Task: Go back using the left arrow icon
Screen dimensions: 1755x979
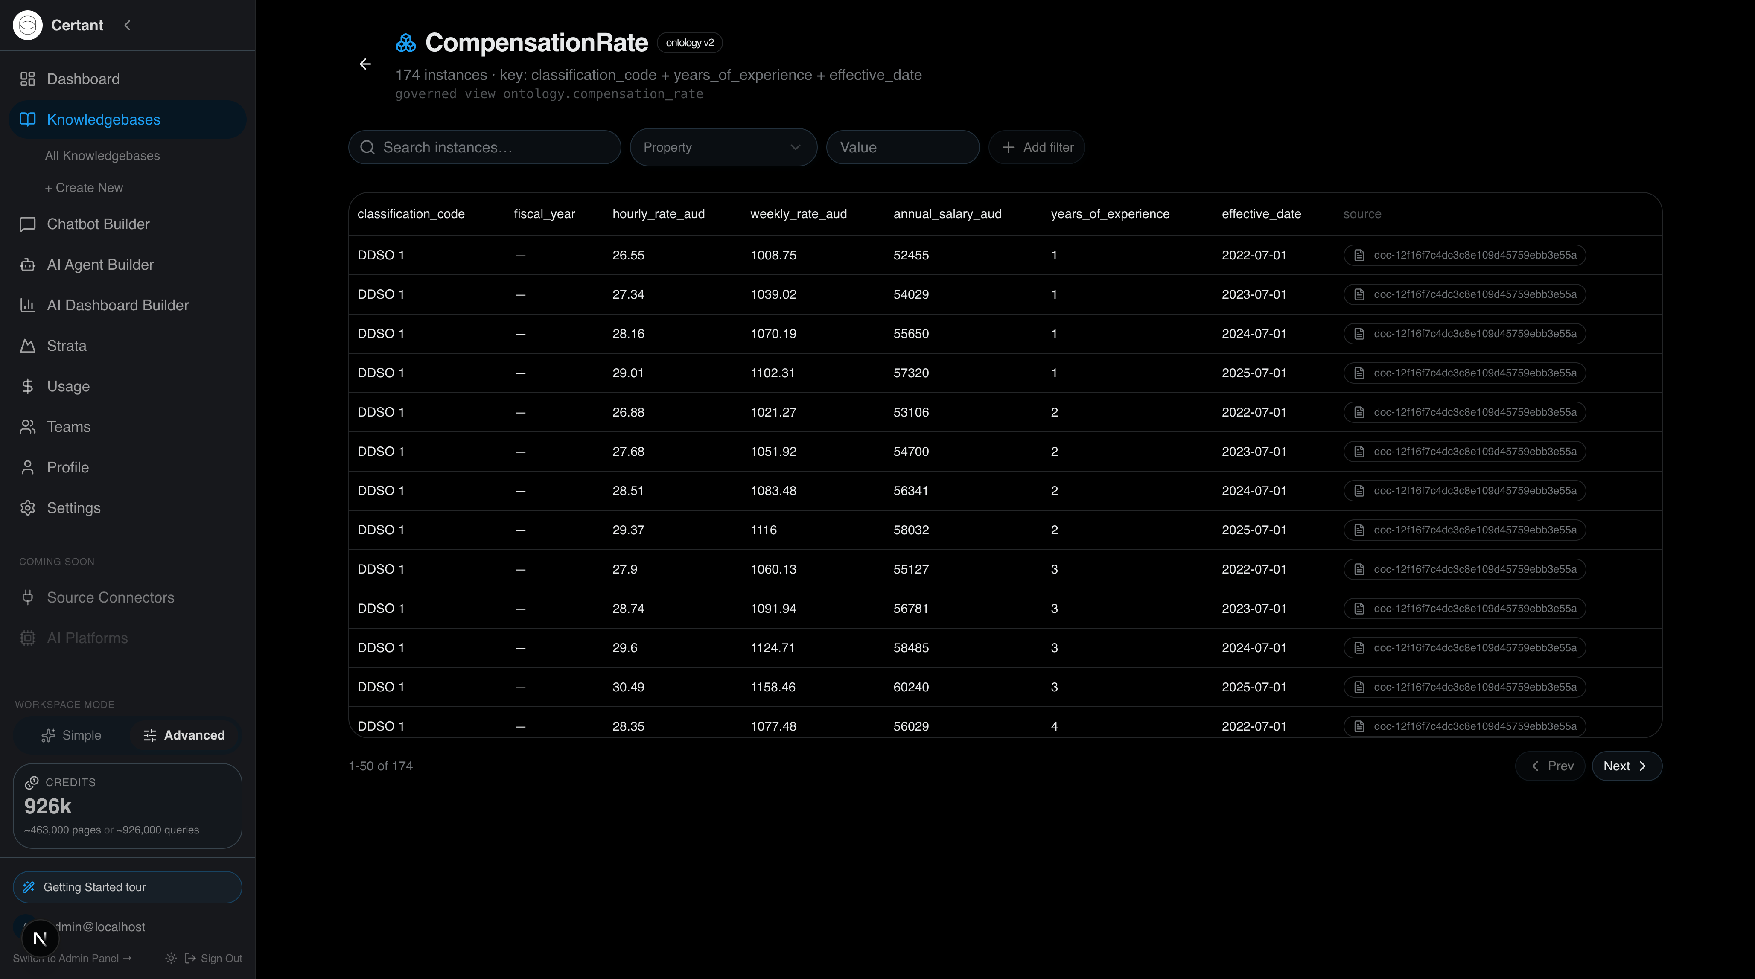Action: click(365, 64)
